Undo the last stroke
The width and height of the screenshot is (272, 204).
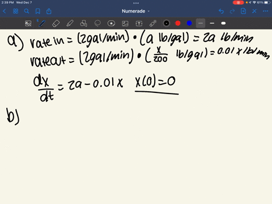[x=221, y=11]
